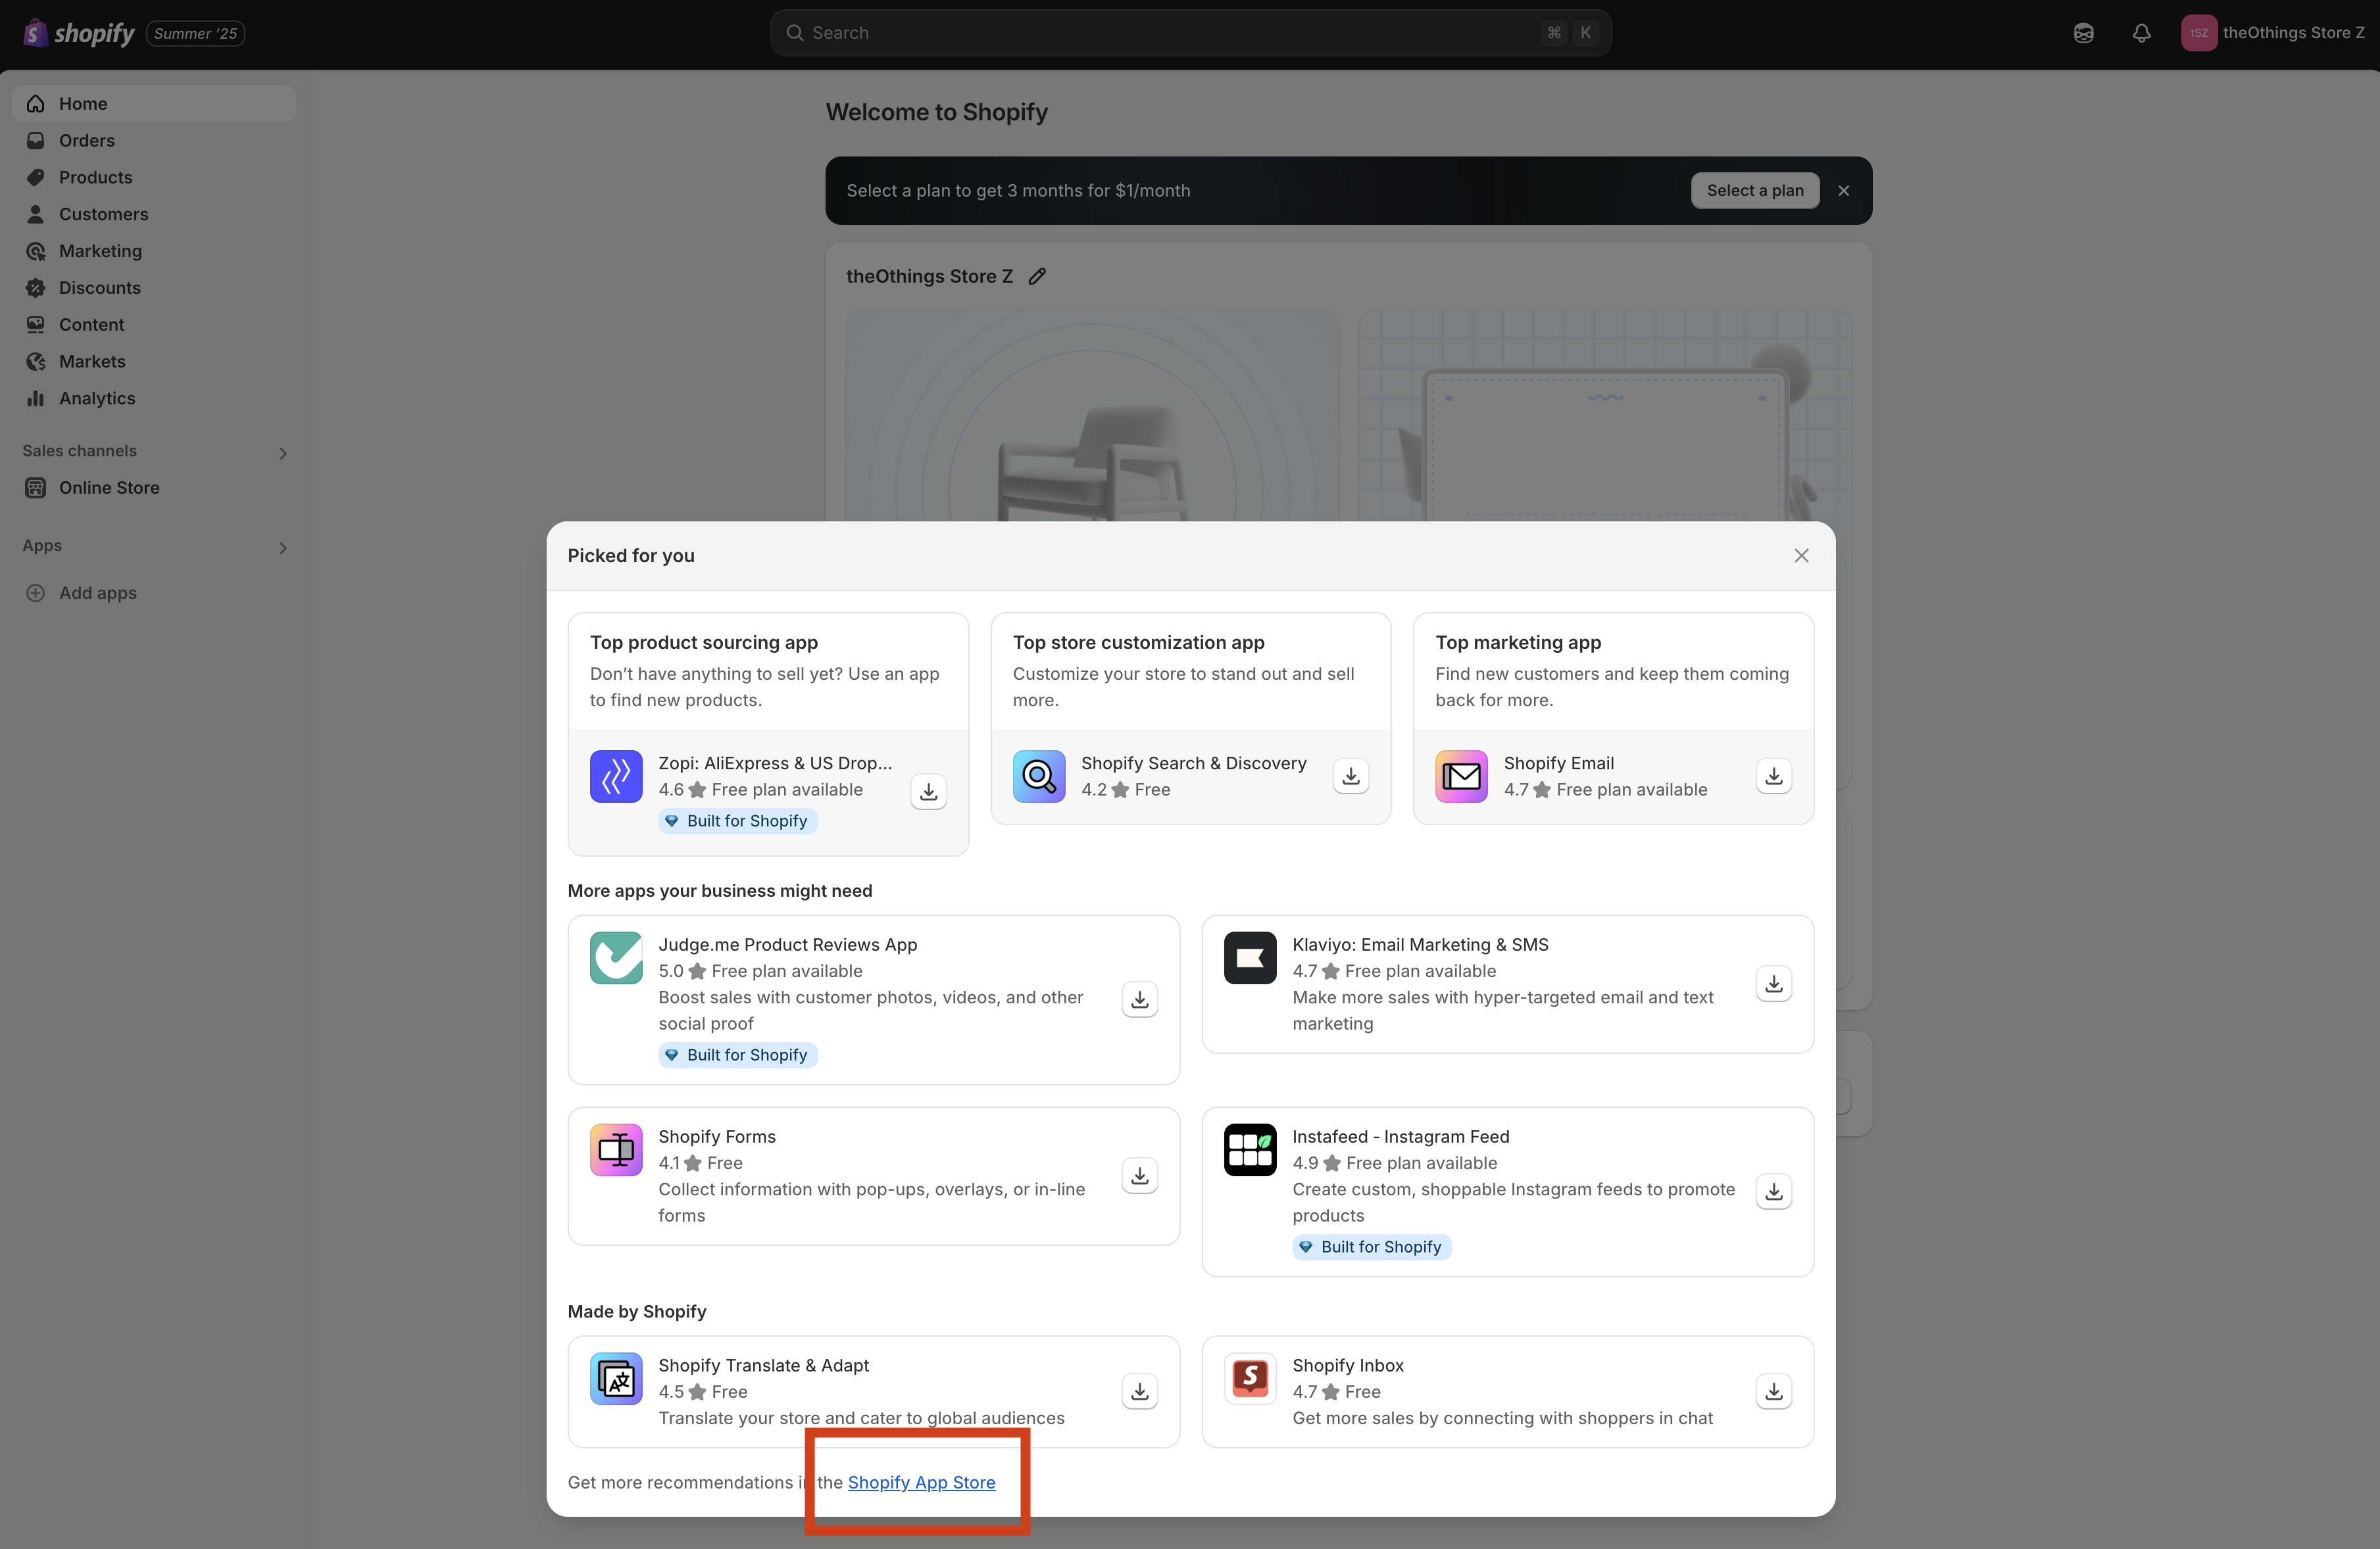Install Instafeed Instagram Feed app
The image size is (2380, 1549).
(1773, 1191)
